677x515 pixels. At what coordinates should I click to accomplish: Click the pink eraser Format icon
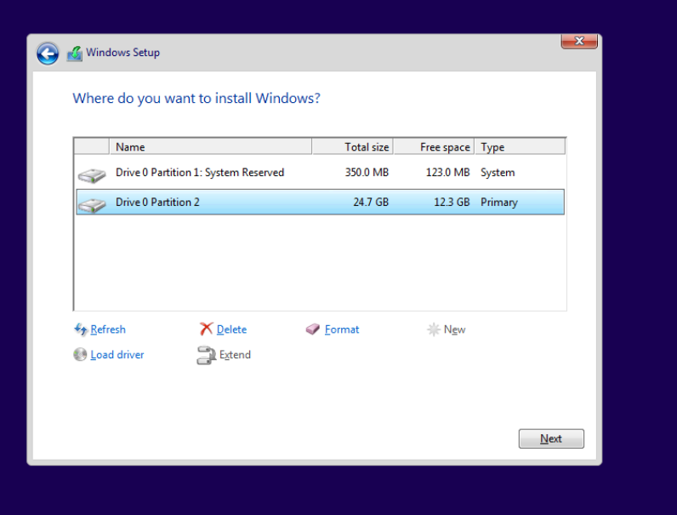click(x=313, y=329)
